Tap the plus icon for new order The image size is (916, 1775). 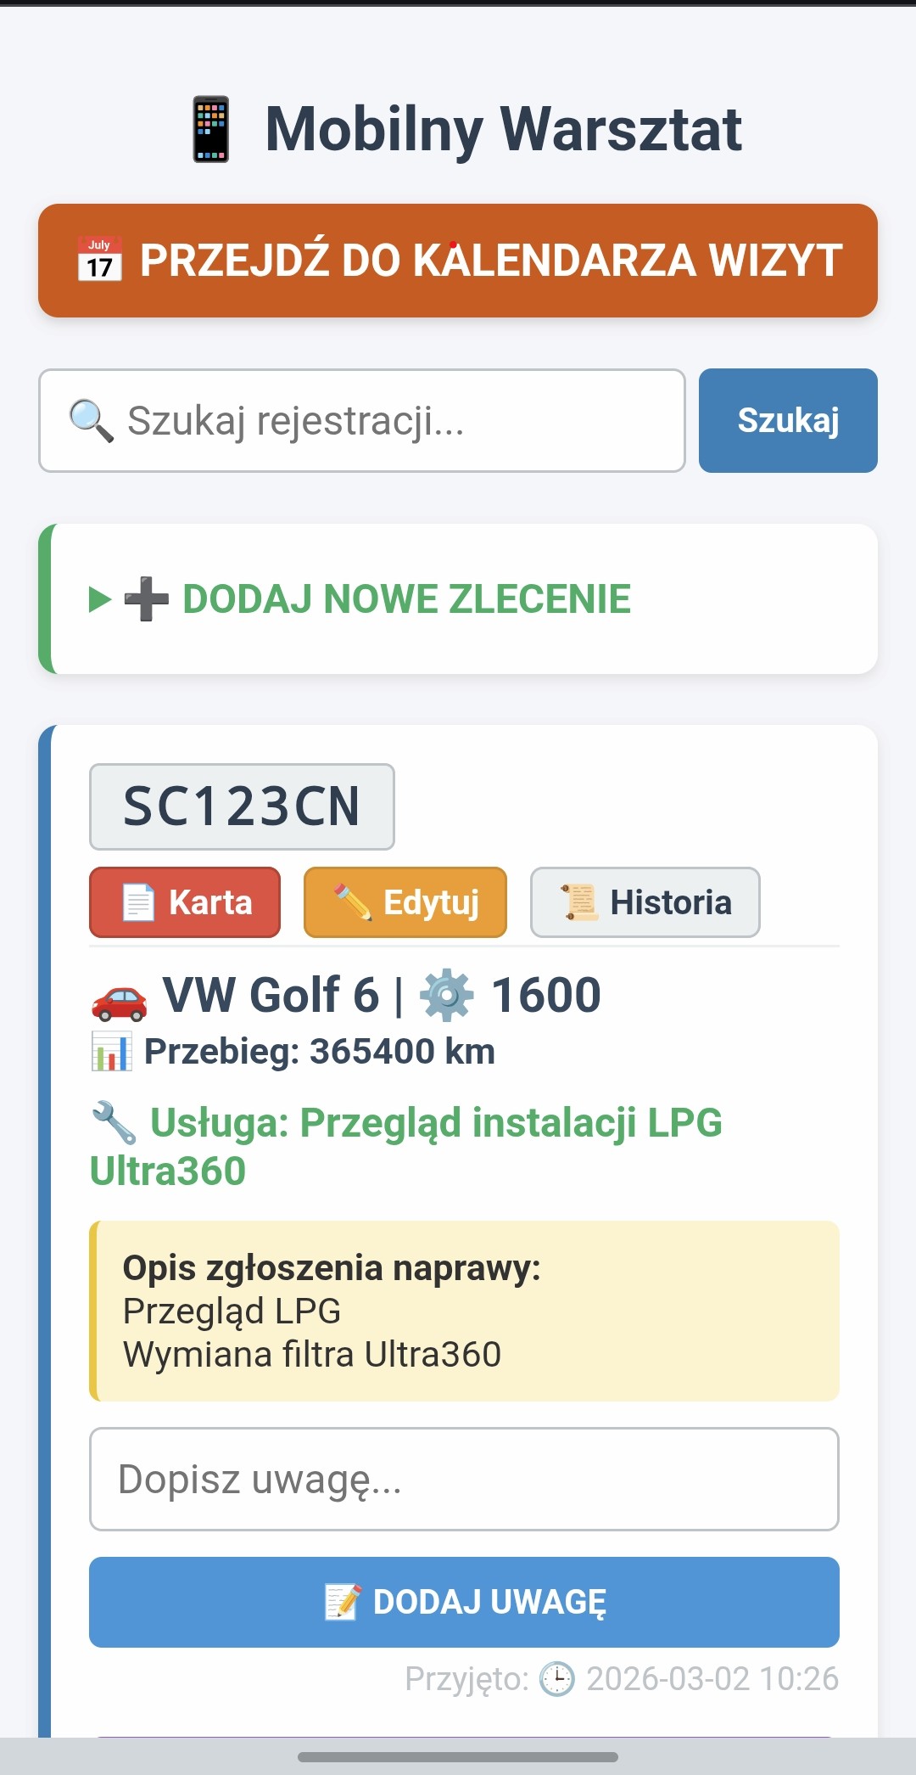pos(146,599)
